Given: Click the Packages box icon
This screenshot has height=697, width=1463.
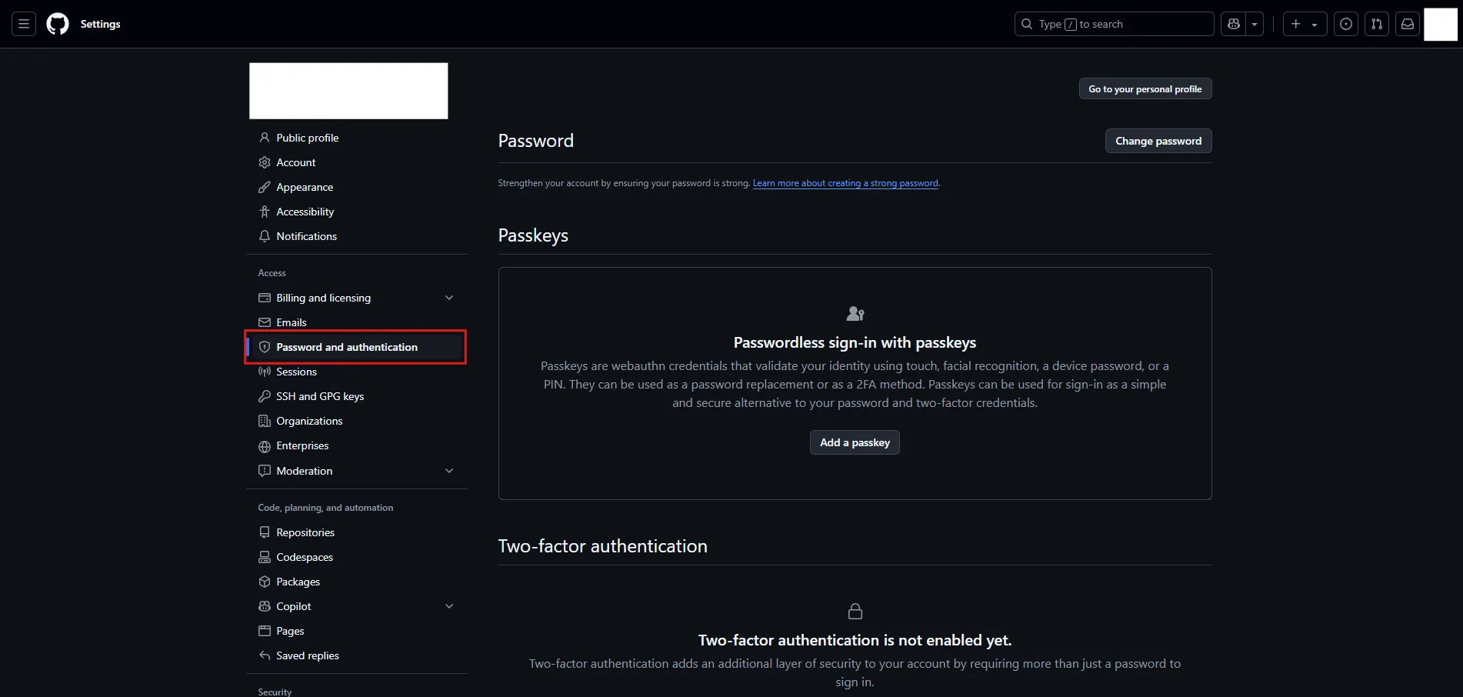Looking at the screenshot, I should (265, 582).
